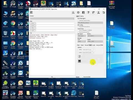
Task: Click the IMEI2 input field
Action: pos(88,52)
